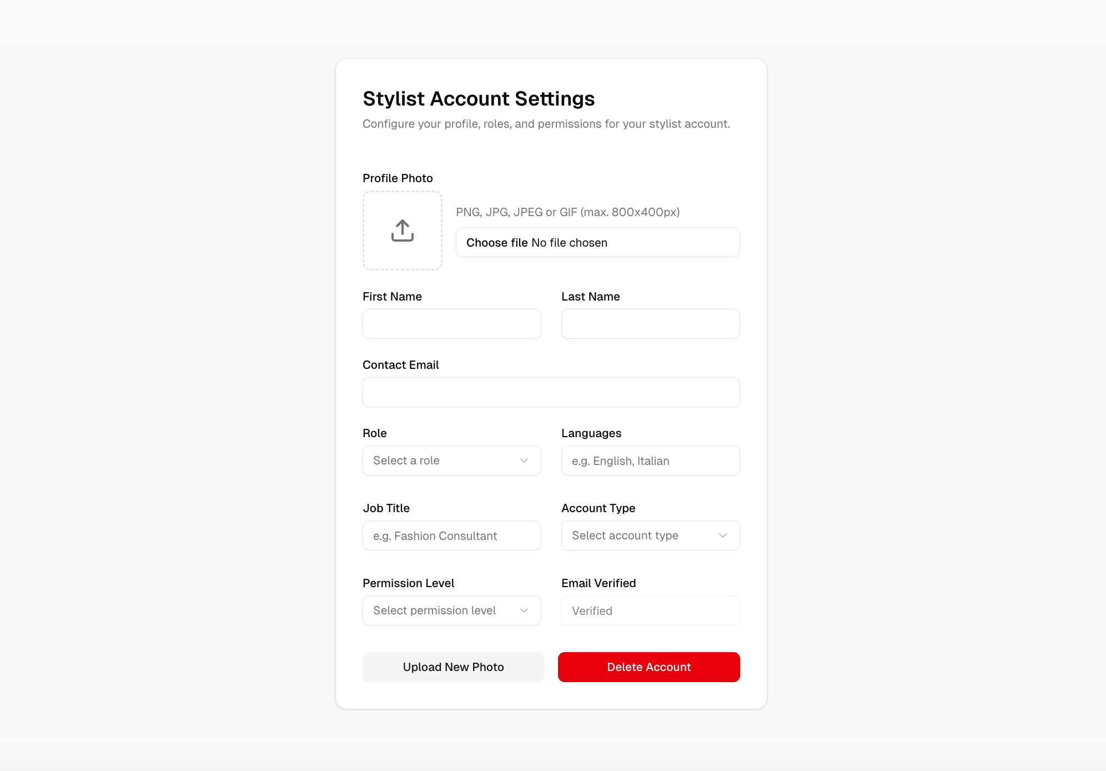Click the Job Title input field
The image size is (1106, 771).
[451, 535]
